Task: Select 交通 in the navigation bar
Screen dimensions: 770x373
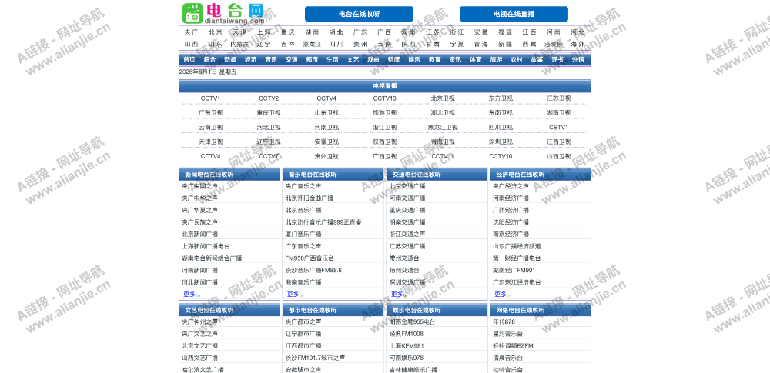Action: pyautogui.click(x=292, y=60)
